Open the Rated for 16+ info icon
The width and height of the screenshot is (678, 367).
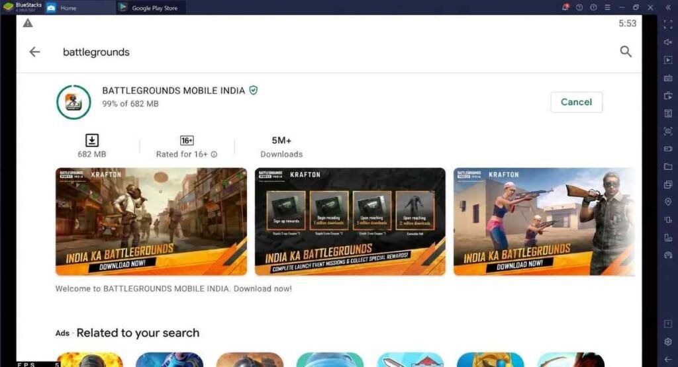214,155
